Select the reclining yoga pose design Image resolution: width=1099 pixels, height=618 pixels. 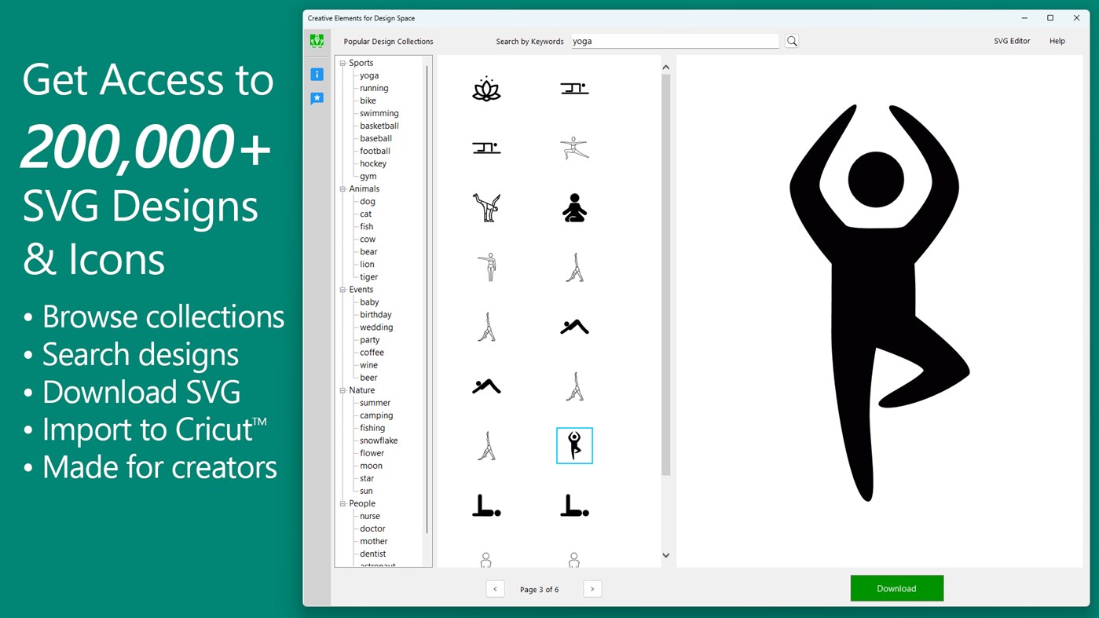pyautogui.click(x=486, y=506)
